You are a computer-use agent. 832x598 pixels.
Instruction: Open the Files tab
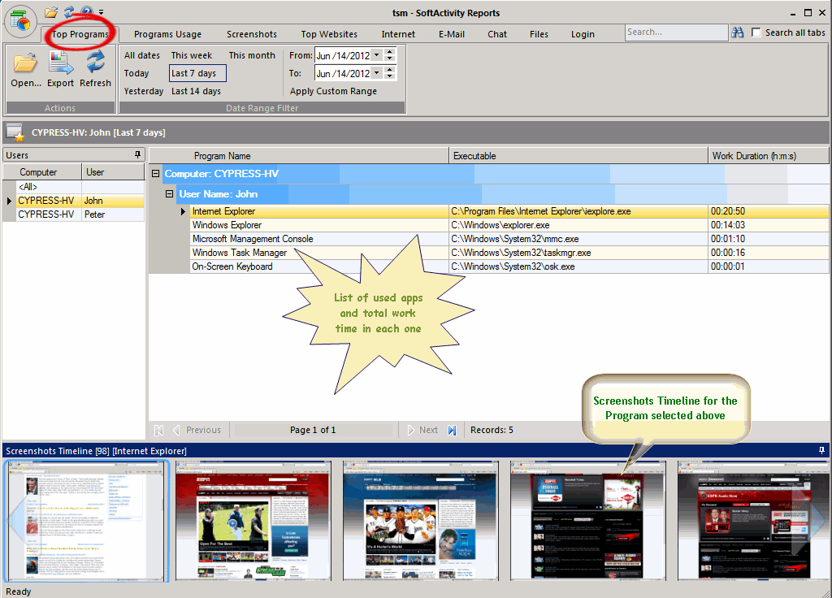[x=539, y=34]
